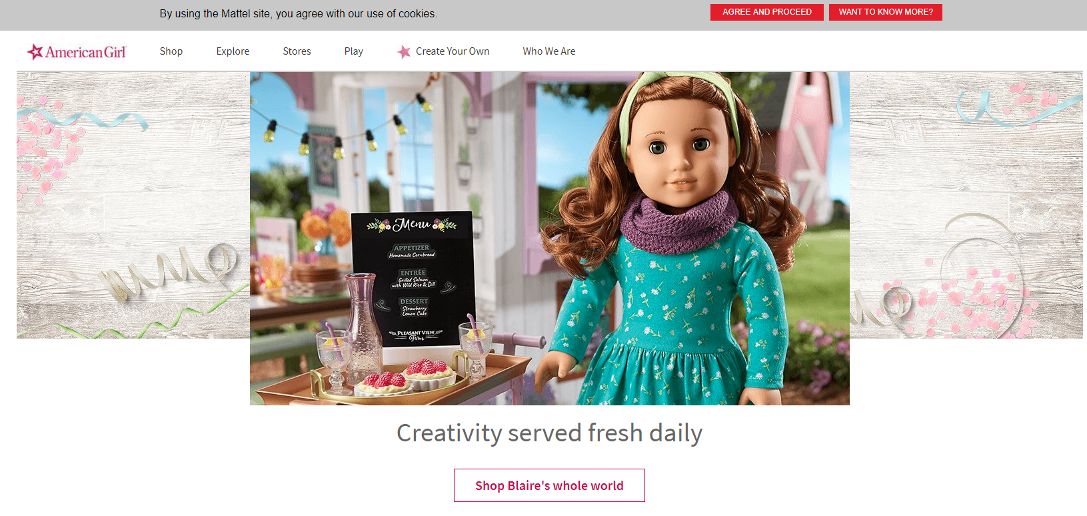The height and width of the screenshot is (516, 1087).
Task: Open the Create Your Own link
Action: click(453, 51)
